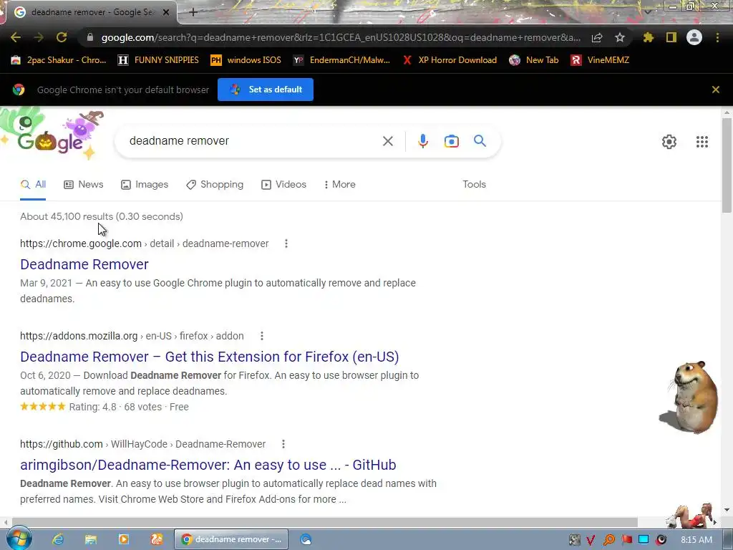733x550 pixels.
Task: Go back using the browser back arrow
Action: [16, 37]
